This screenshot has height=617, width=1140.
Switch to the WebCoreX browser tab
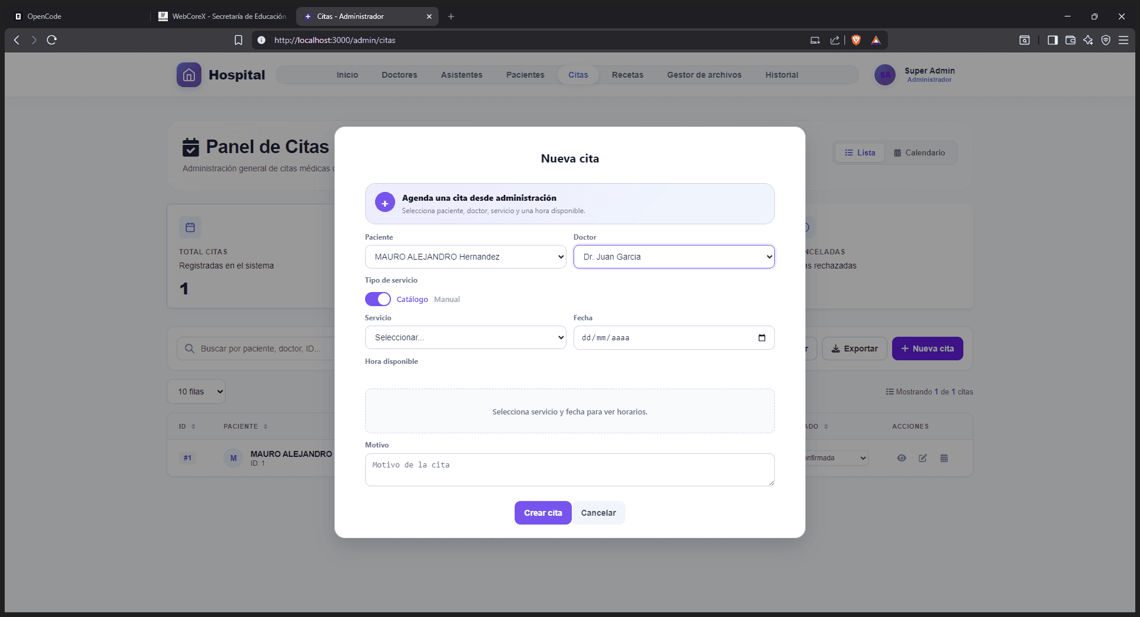click(x=223, y=16)
